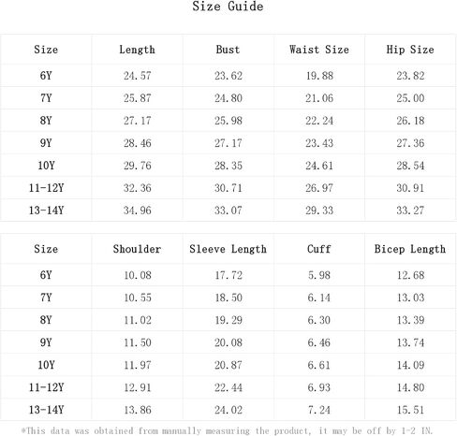Click the manual measurement disclaimer note

[227, 430]
